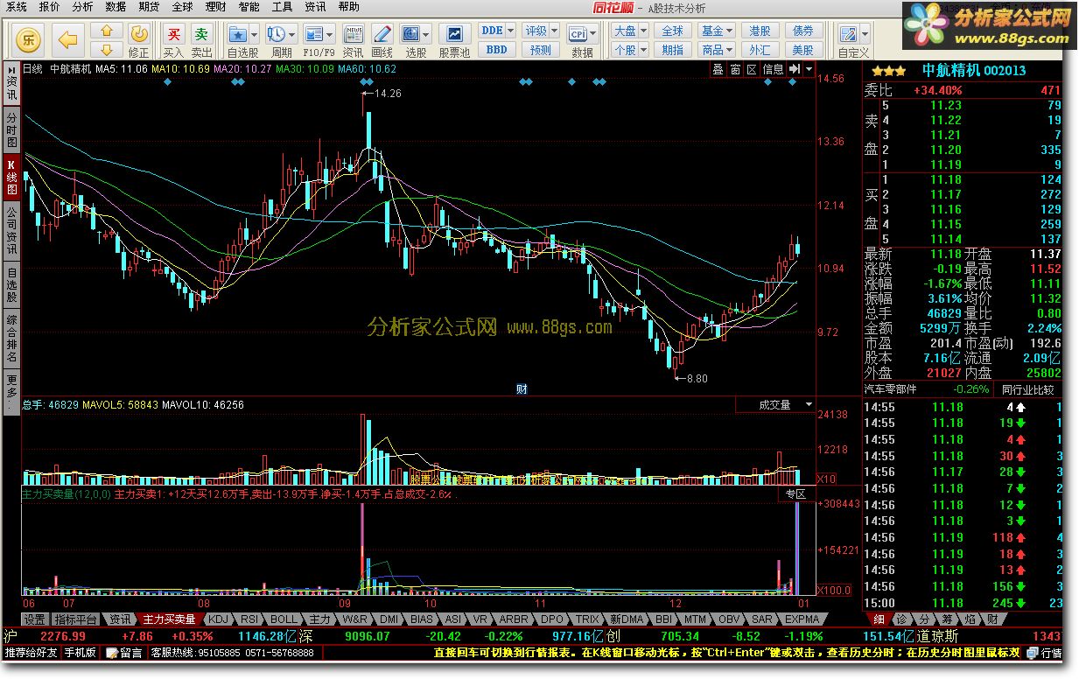Open the 帮助 menu
Screen dimensions: 1079x679
tap(348, 6)
